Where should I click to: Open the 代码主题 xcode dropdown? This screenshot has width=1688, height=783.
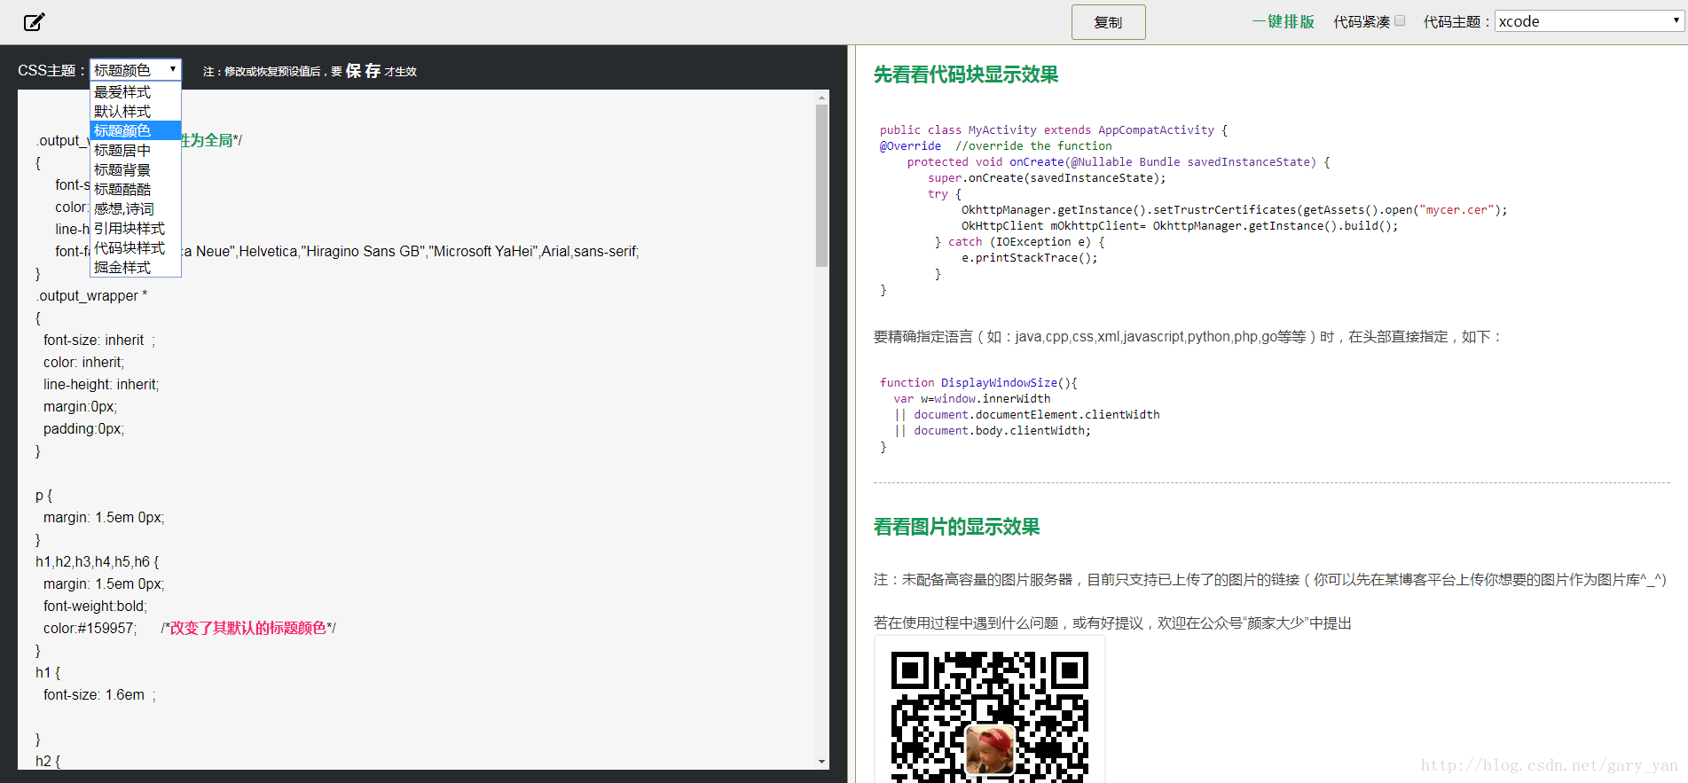tap(1589, 21)
